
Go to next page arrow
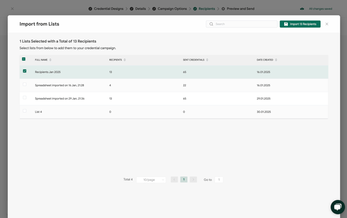[193, 180]
